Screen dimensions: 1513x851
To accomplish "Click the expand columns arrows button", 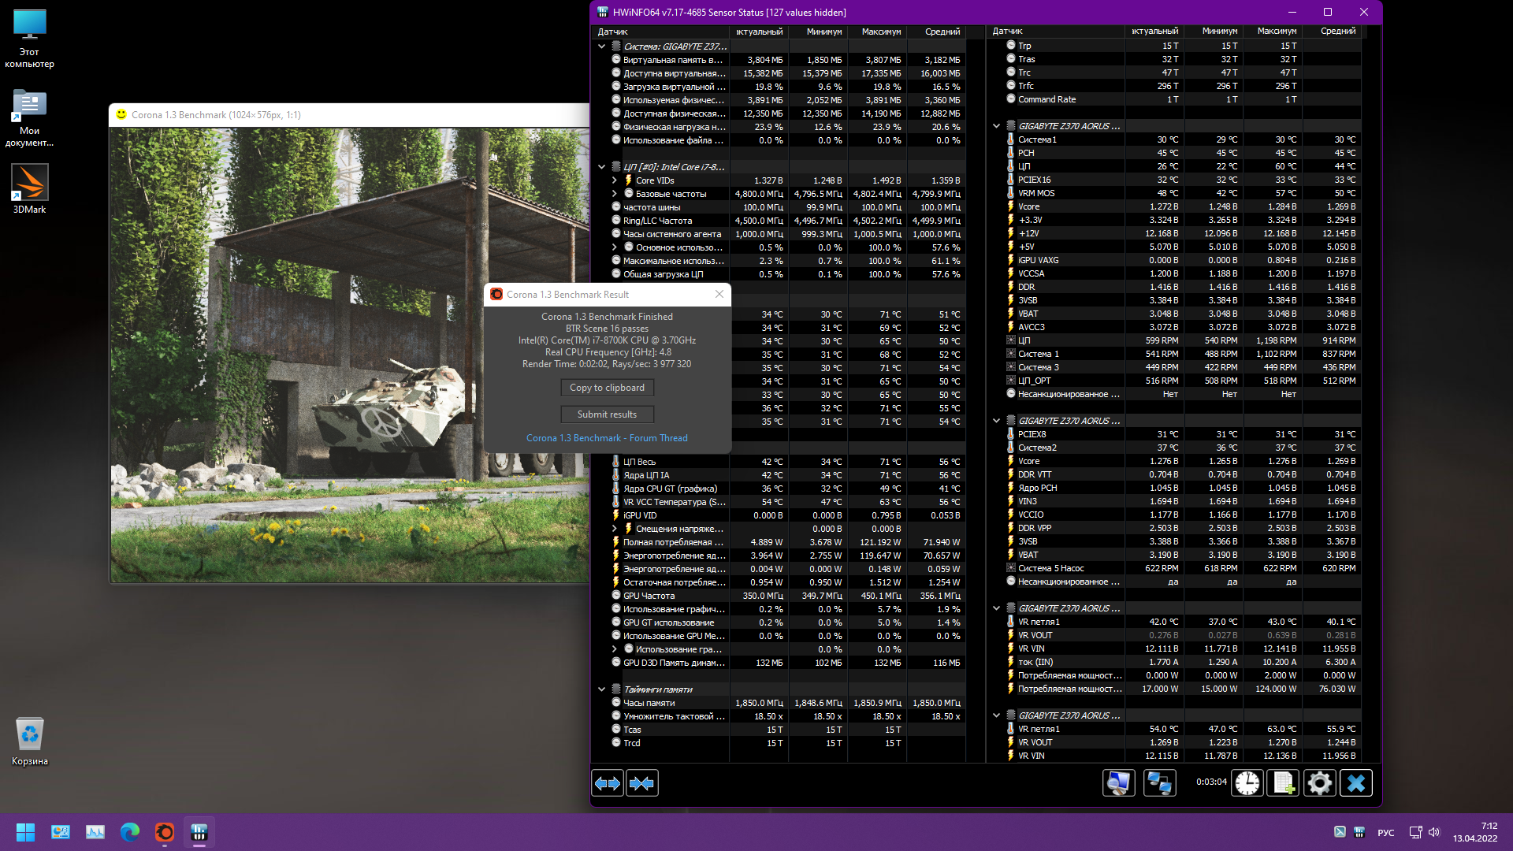I will click(x=608, y=783).
